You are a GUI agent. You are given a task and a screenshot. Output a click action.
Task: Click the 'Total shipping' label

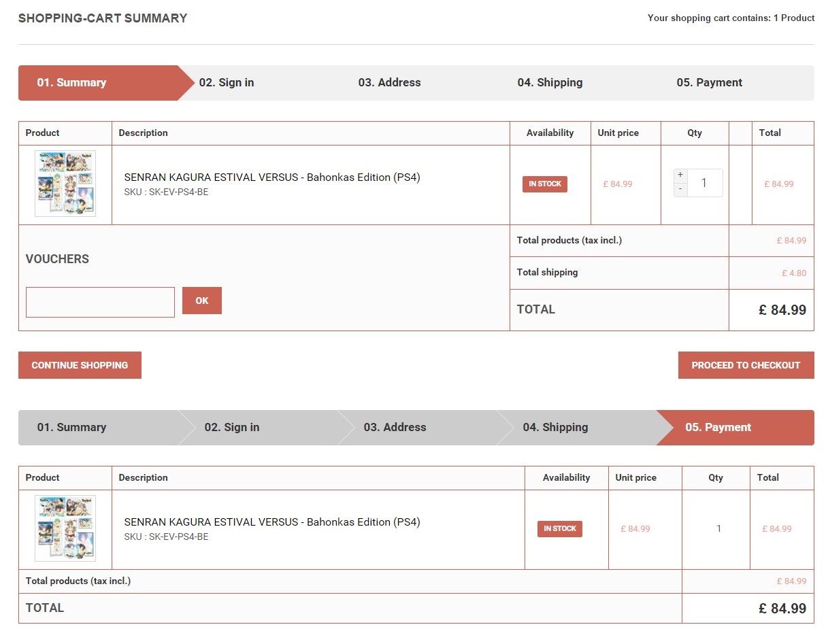[547, 273]
